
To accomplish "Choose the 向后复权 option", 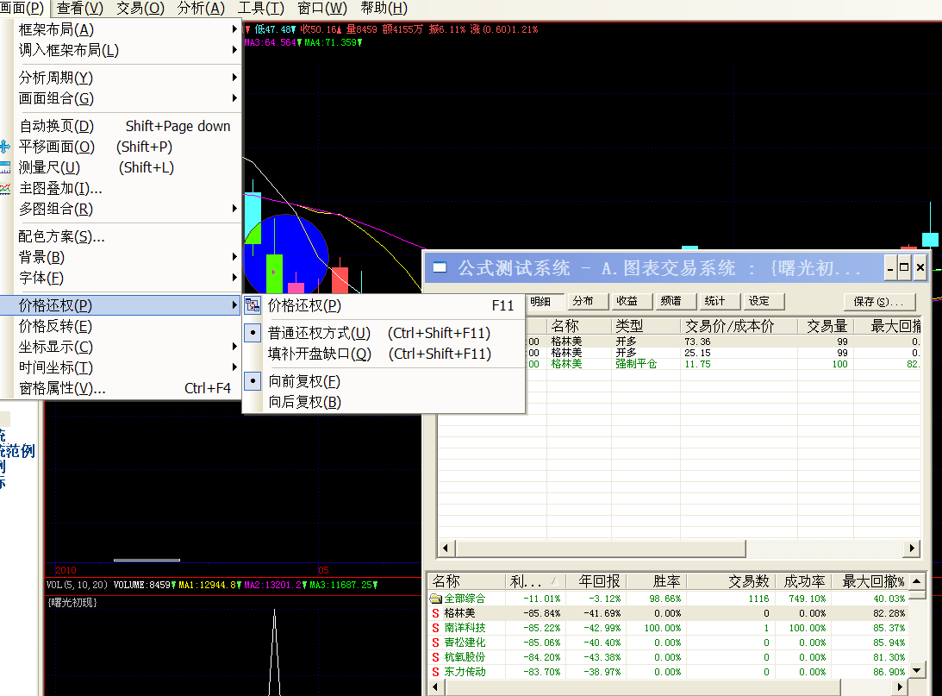I will [304, 402].
